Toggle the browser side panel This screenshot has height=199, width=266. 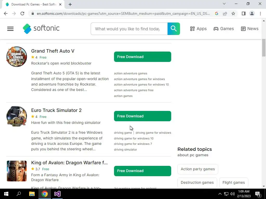tap(244, 13)
